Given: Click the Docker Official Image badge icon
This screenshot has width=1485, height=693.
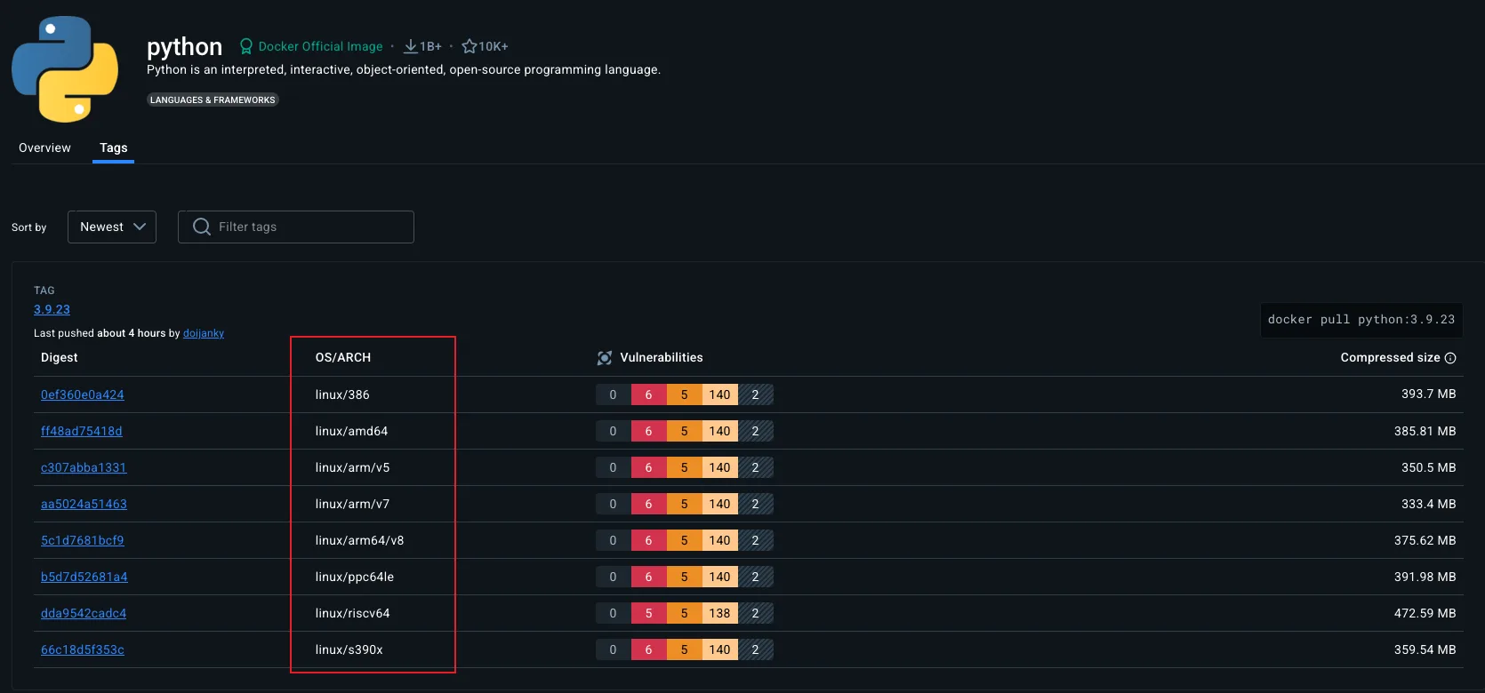Looking at the screenshot, I should coord(246,46).
